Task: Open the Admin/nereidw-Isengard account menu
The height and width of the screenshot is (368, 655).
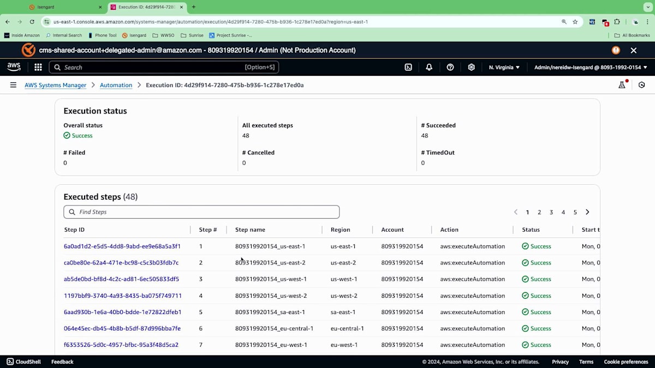Action: [591, 68]
